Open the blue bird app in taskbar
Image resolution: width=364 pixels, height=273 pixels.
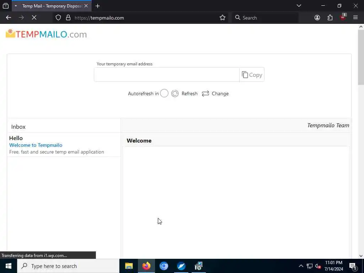(181, 266)
